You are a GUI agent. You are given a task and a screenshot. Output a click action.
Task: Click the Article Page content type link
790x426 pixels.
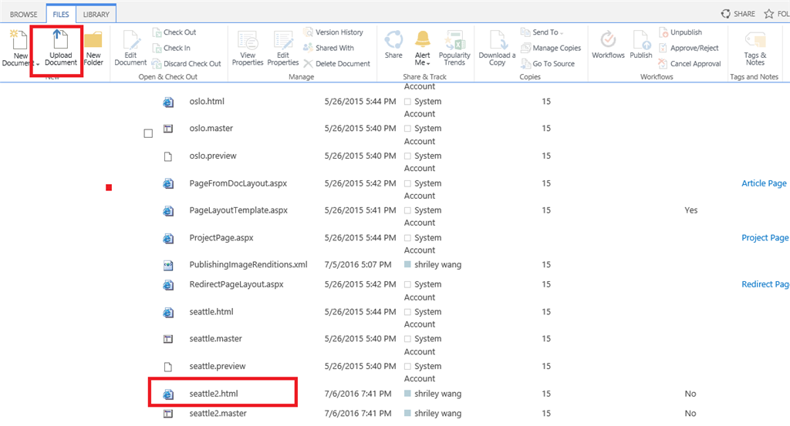pyautogui.click(x=764, y=183)
